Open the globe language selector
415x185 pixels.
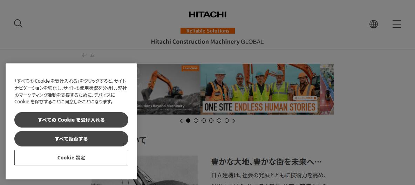pyautogui.click(x=373, y=24)
